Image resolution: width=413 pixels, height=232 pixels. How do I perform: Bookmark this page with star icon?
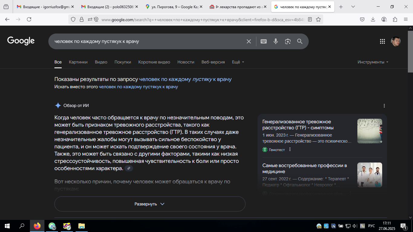[x=318, y=19]
